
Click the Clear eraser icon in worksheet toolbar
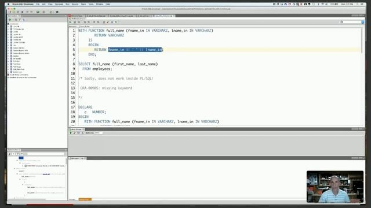pos(112,22)
